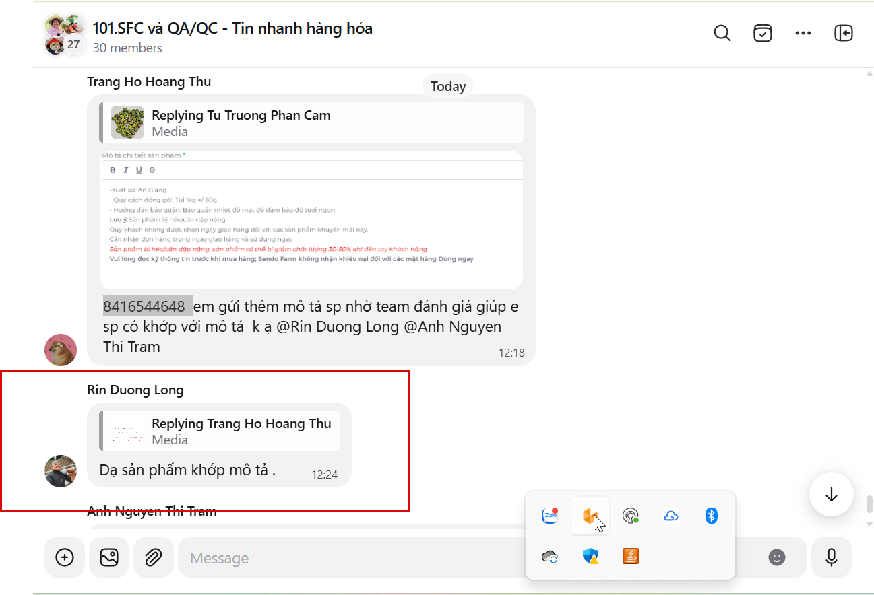
Task: Click the @Rin Duong Long mention
Action: [x=338, y=326]
